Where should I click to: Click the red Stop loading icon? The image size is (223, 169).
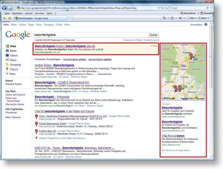click(x=166, y=8)
